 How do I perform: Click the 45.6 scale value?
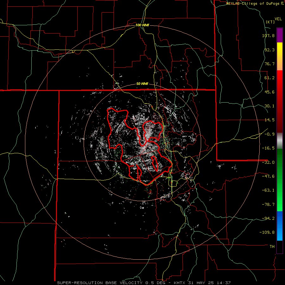269,92
